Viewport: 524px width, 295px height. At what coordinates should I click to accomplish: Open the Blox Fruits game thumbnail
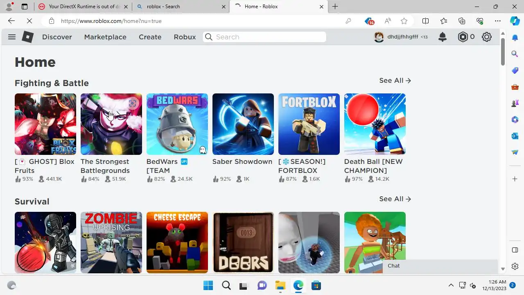[x=45, y=124]
